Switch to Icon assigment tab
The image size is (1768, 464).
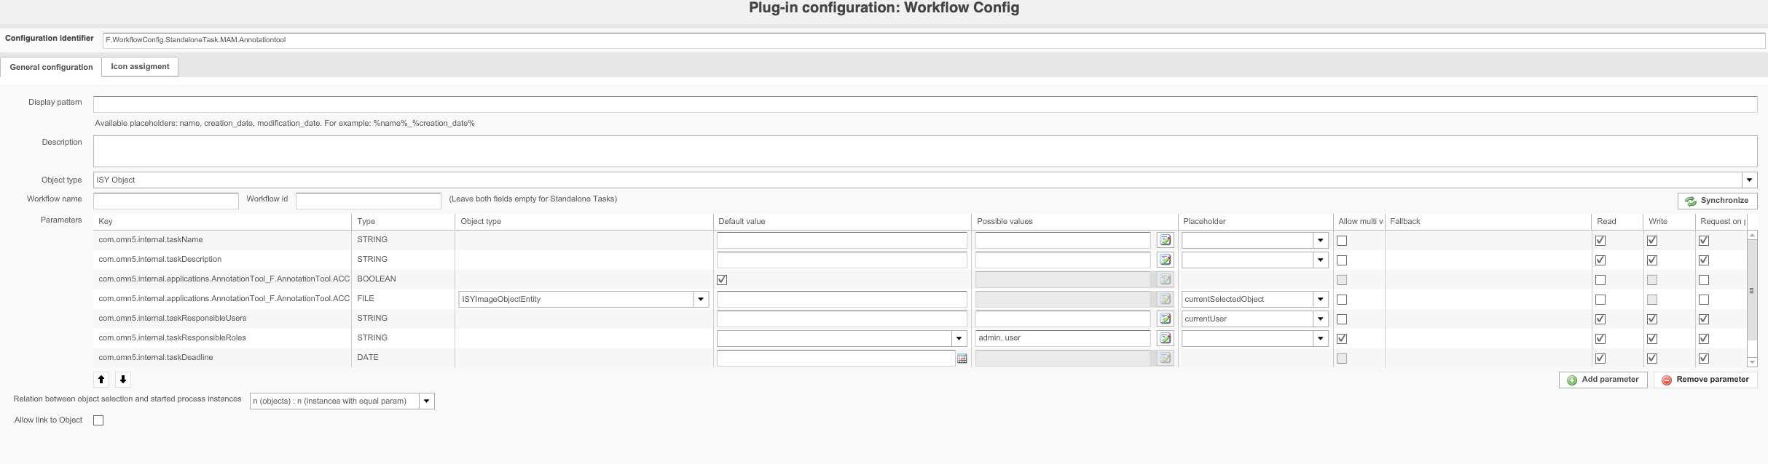[x=140, y=66]
